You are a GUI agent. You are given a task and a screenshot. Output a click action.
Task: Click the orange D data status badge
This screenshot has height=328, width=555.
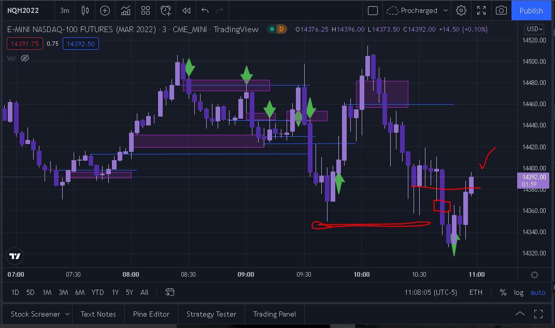[281, 29]
